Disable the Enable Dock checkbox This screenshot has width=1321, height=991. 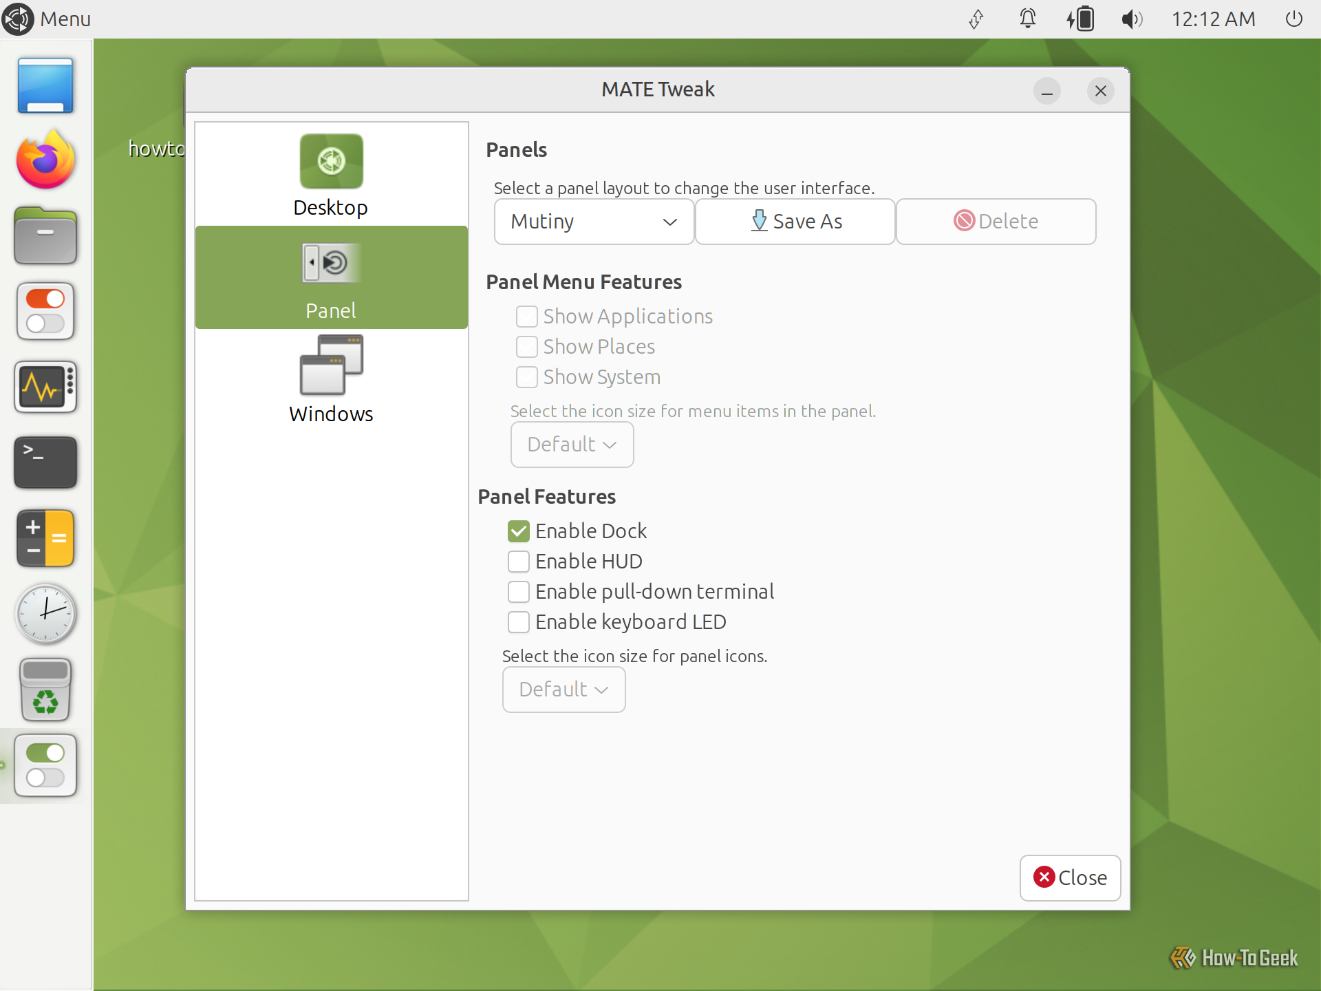519,531
